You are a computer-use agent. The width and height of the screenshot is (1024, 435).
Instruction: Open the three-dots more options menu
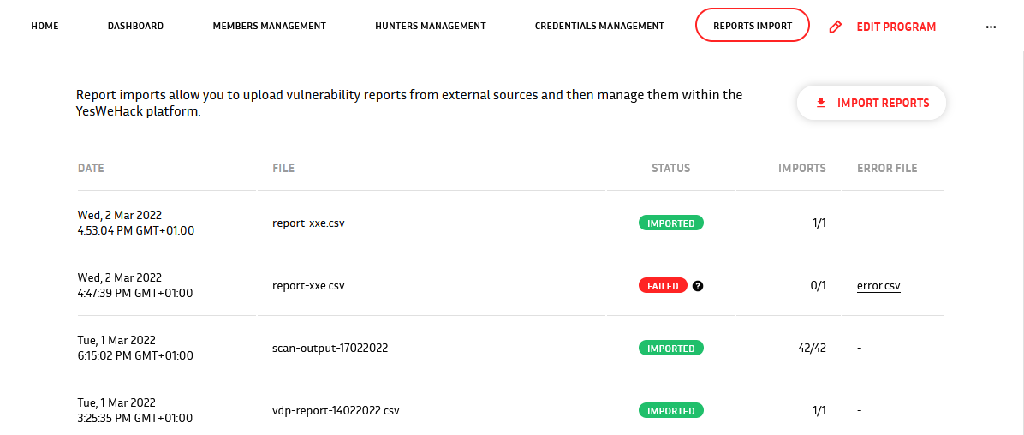991,27
